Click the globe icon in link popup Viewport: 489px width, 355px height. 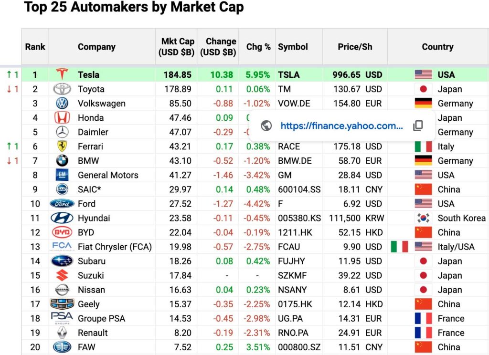point(266,125)
